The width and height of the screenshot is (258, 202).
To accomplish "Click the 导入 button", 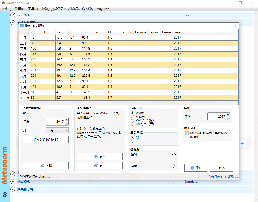I will coord(100,156).
